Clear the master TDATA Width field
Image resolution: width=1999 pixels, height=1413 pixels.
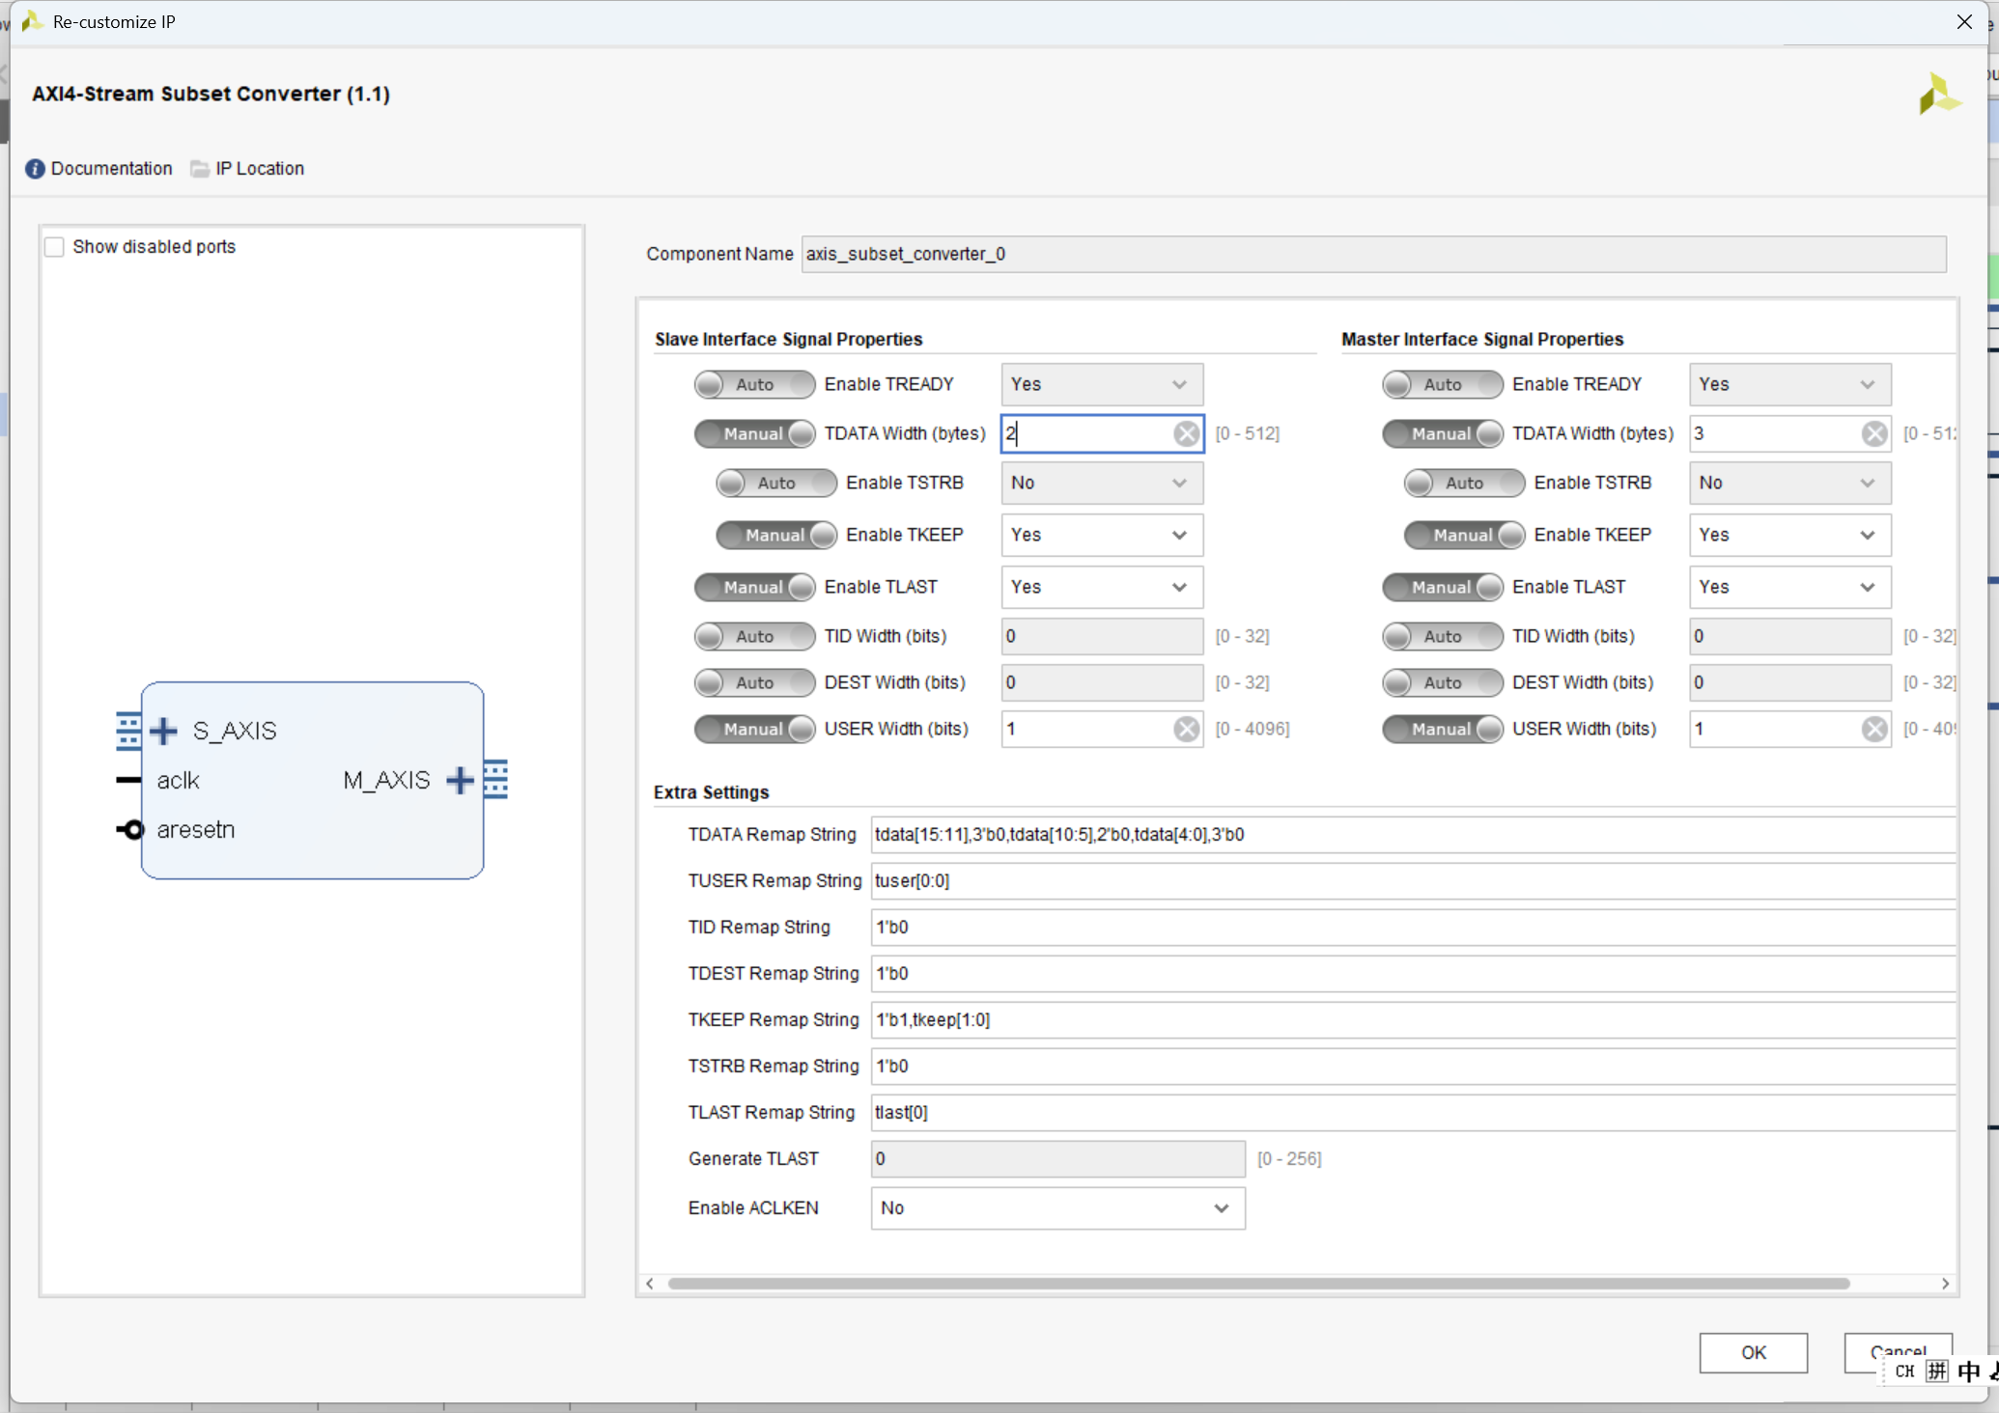(1873, 433)
